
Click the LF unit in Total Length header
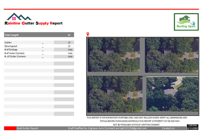[x=69, y=35]
